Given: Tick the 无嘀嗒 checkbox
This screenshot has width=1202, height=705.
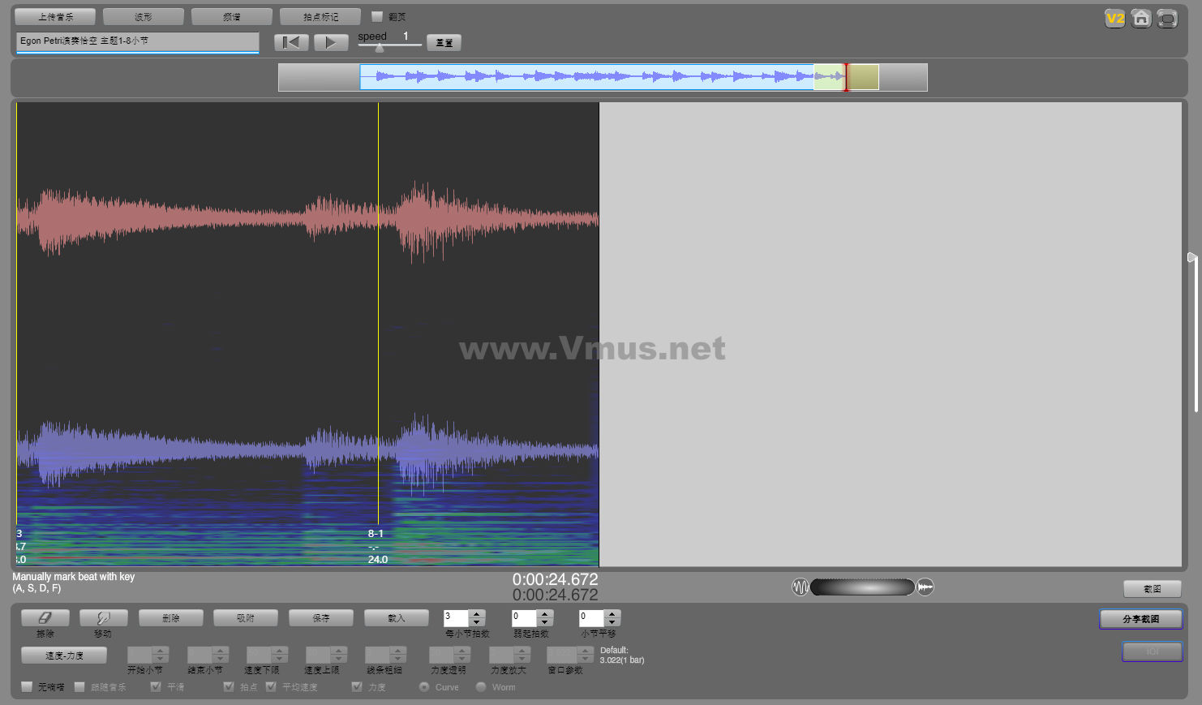Looking at the screenshot, I should pos(27,686).
